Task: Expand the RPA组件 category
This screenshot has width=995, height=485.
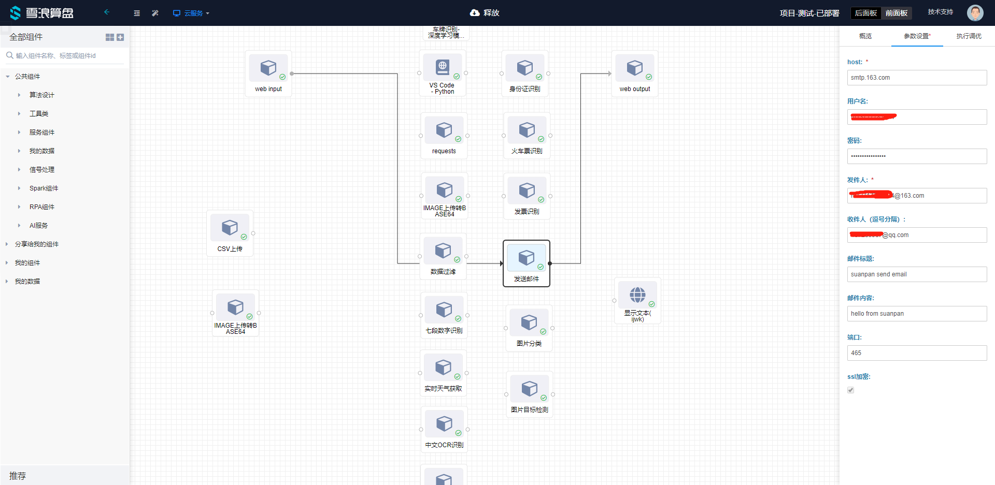Action: (x=19, y=207)
